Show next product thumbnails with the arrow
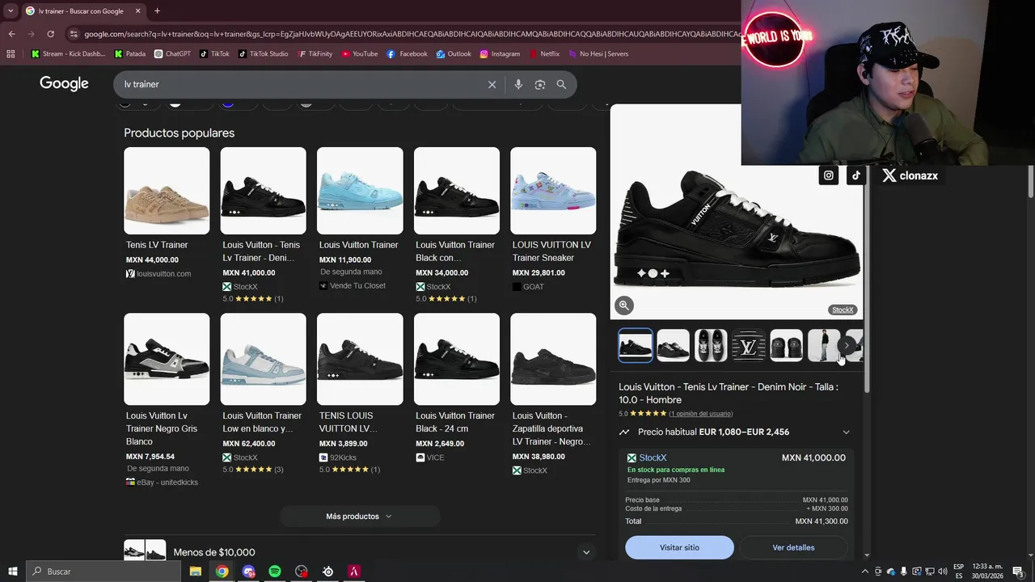The image size is (1035, 582). pos(847,346)
